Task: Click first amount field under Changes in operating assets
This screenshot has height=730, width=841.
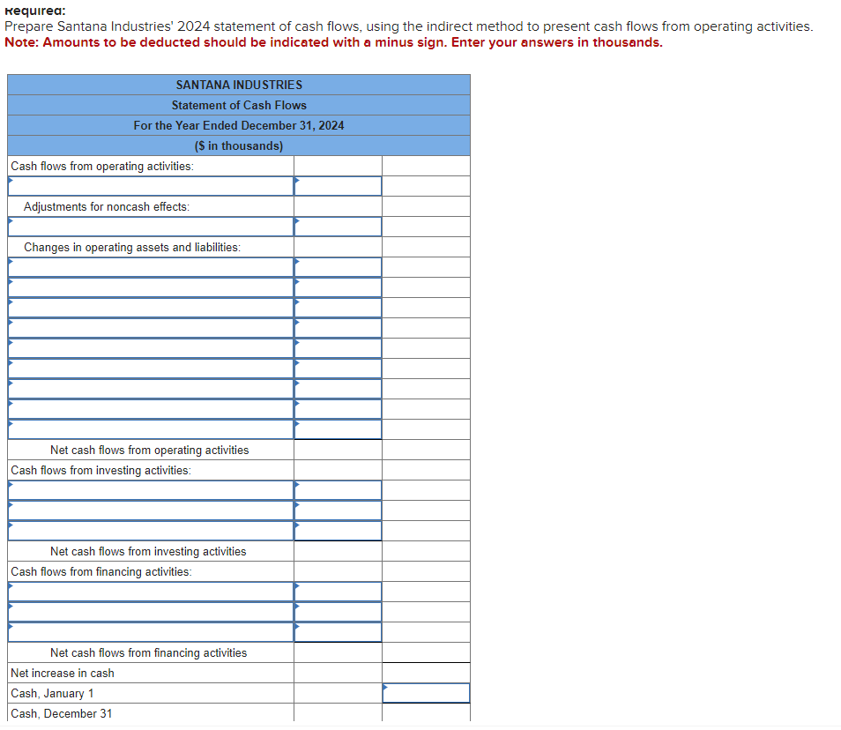Action: [x=338, y=267]
